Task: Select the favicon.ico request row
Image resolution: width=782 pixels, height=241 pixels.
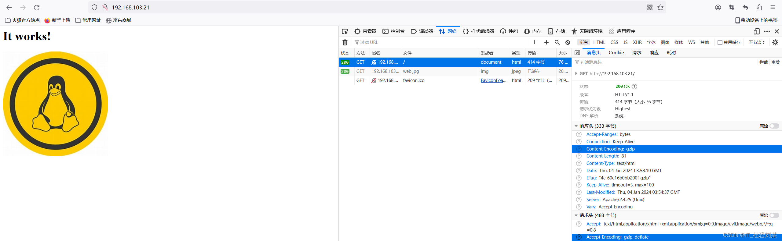Action: coord(455,80)
